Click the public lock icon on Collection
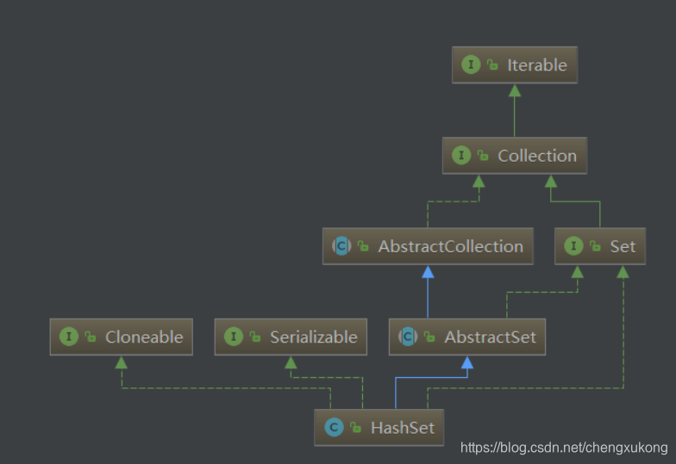 pyautogui.click(x=483, y=155)
